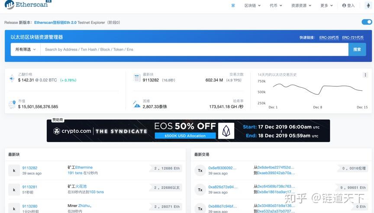Open the ERC-20代币 quick link
Image resolution: width=374 pixels, height=213 pixels.
click(329, 38)
